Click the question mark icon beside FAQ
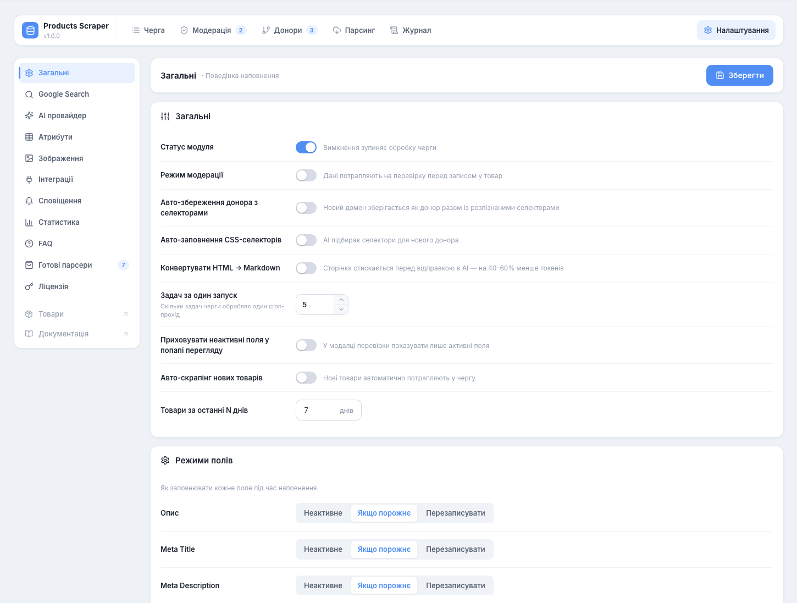This screenshot has width=797, height=603. pos(29,244)
